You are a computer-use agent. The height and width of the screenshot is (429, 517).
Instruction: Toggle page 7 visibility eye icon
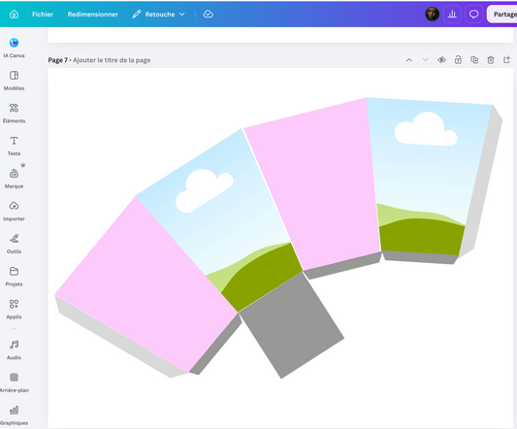441,60
